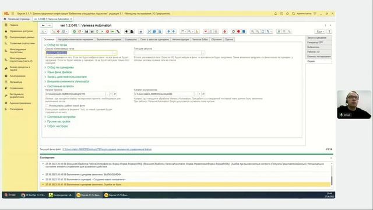Click the search magnifier in title bar
This screenshot has height=210, width=373.
coord(293,13)
